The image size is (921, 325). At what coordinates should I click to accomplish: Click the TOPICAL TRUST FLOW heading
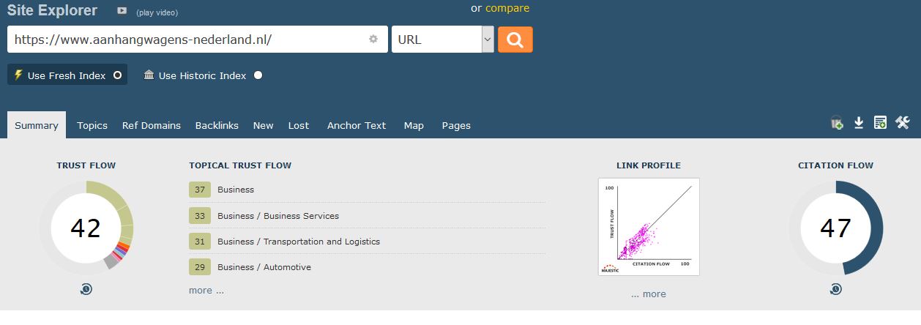click(240, 165)
